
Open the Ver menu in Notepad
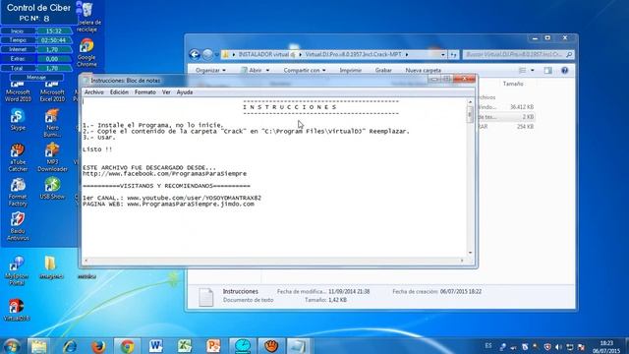click(x=166, y=92)
